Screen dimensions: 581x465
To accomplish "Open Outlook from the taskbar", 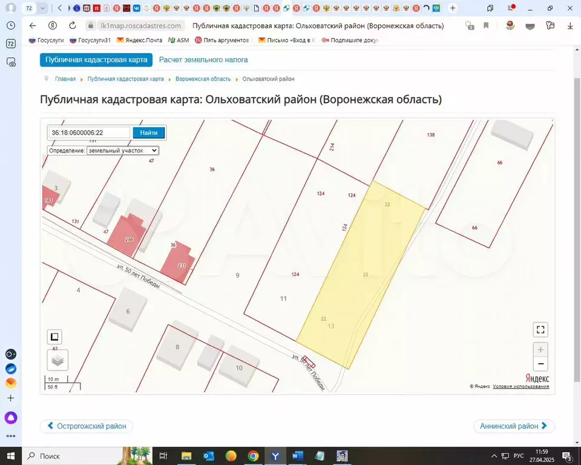I will coord(208,456).
